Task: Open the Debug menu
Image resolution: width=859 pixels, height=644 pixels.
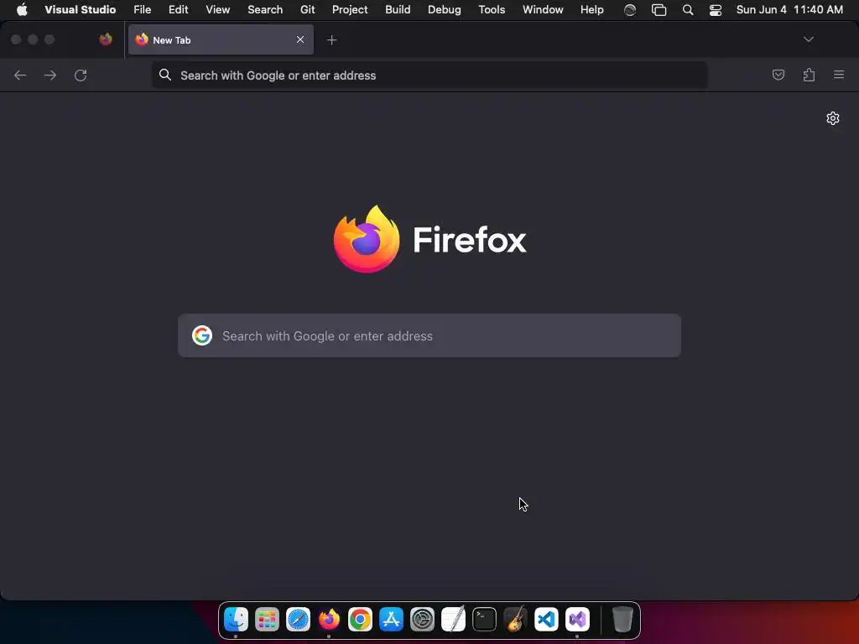Action: (445, 10)
